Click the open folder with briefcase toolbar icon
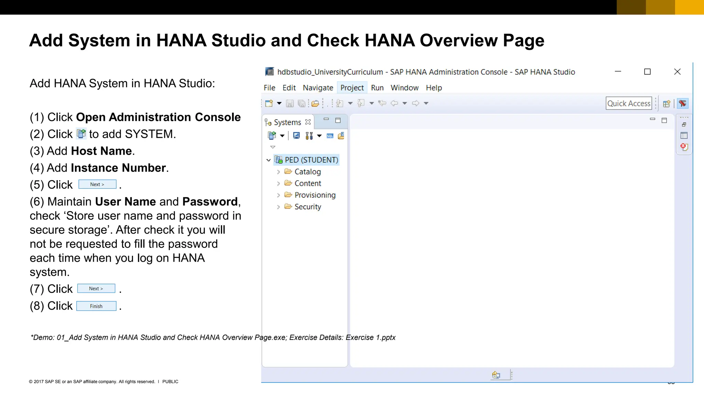The width and height of the screenshot is (704, 396). pyautogui.click(x=315, y=103)
